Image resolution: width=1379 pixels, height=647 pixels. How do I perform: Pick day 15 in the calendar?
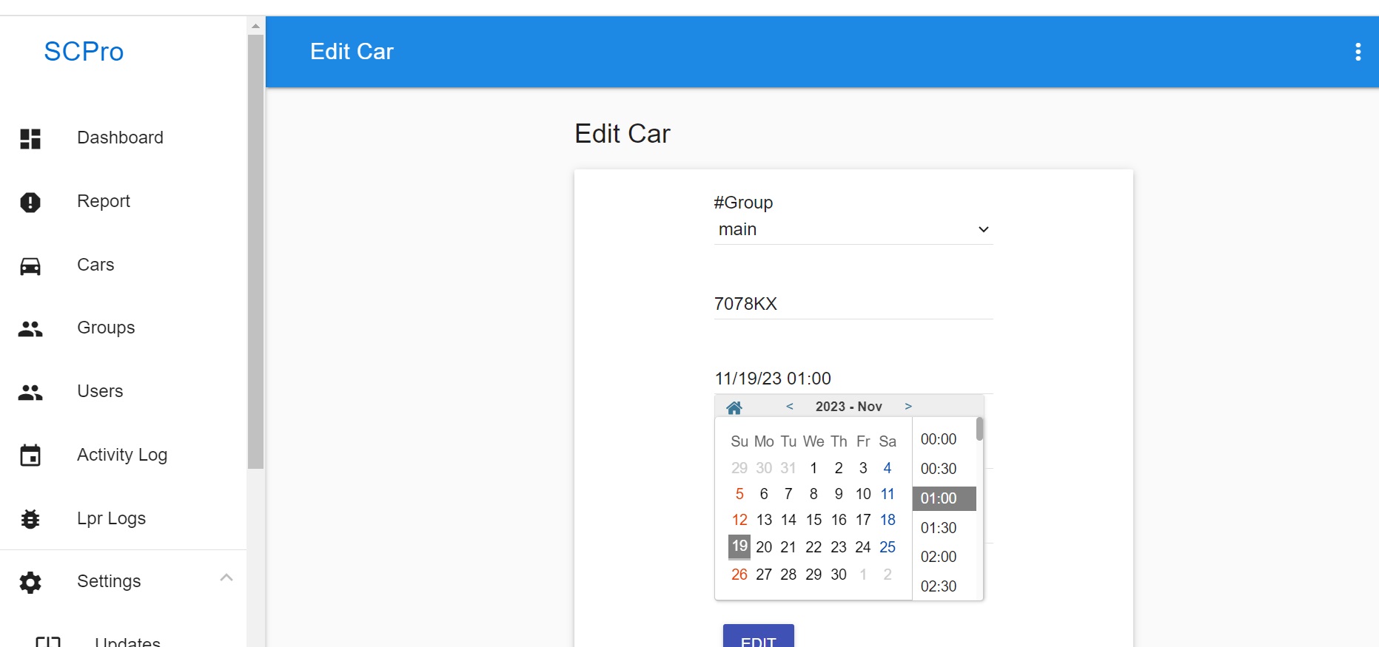click(x=813, y=520)
